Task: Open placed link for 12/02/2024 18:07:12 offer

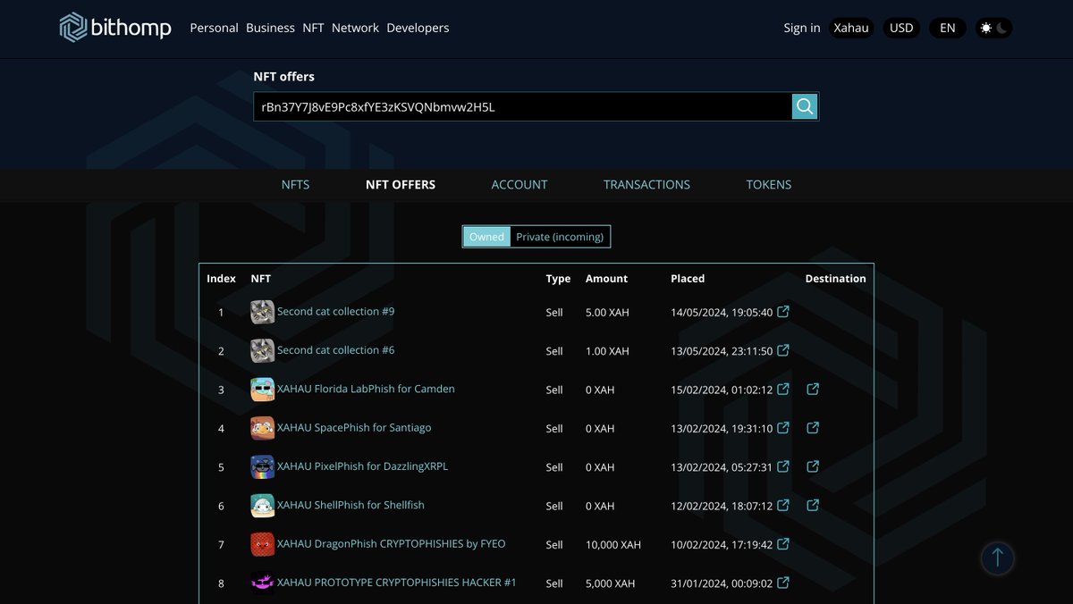Action: coord(783,505)
